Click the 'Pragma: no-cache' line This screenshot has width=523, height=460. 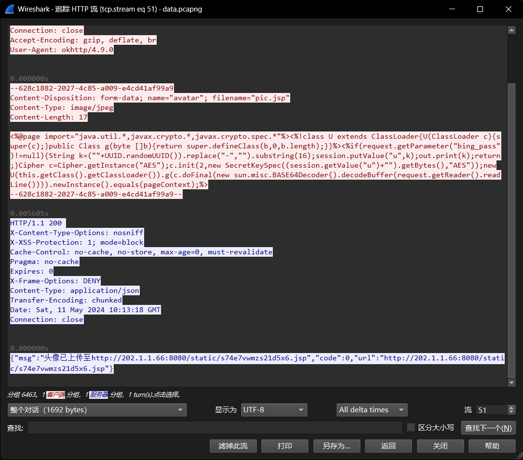(45, 262)
